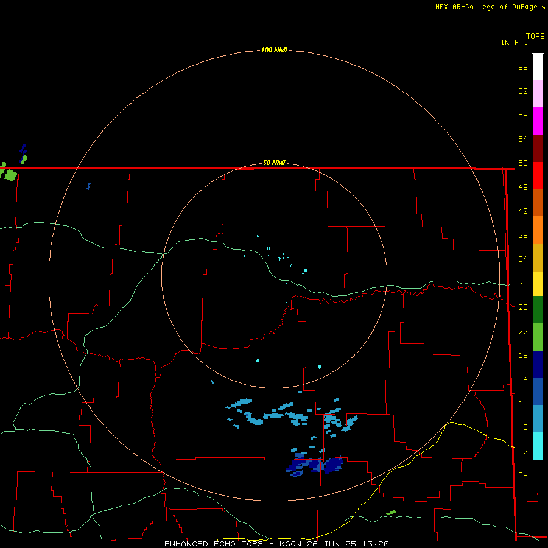Select the cyan 2 kft legend swatch

pyautogui.click(x=538, y=446)
